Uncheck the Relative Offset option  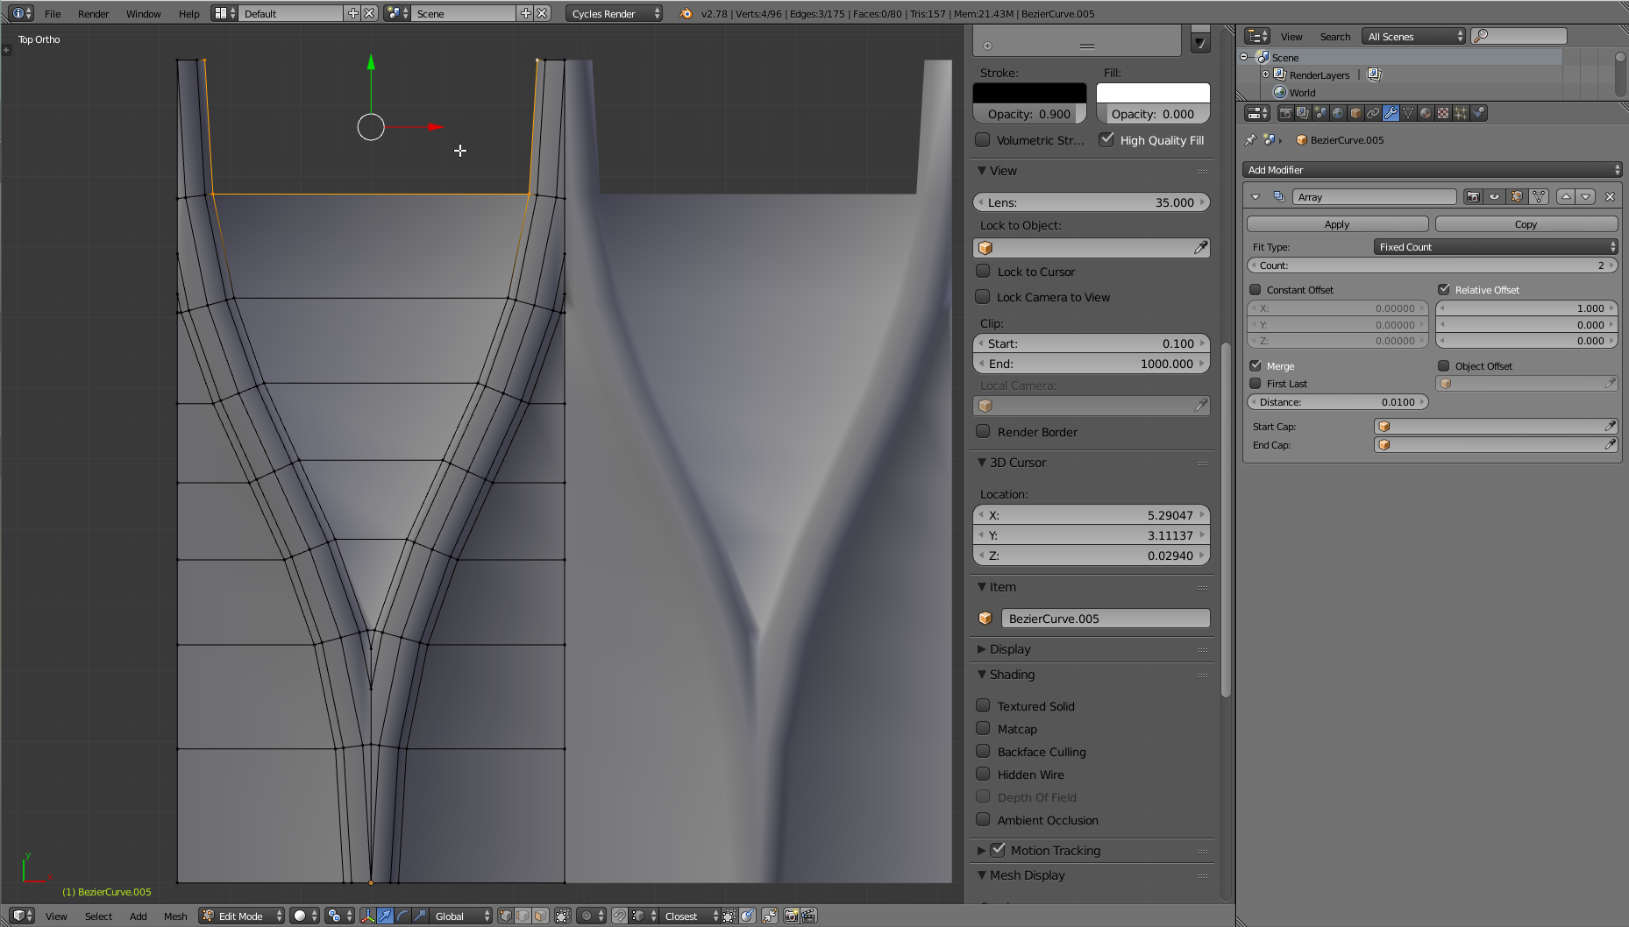(x=1443, y=290)
